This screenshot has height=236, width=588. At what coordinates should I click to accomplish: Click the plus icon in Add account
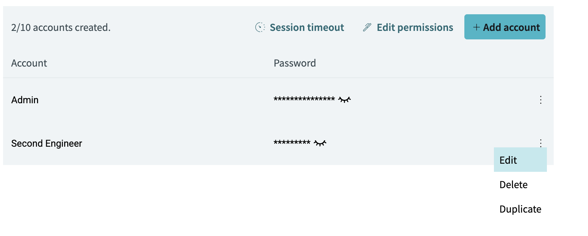tap(476, 27)
